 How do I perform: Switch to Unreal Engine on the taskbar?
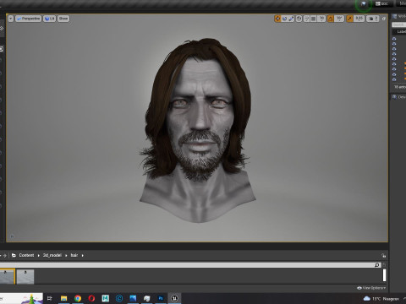point(174,298)
